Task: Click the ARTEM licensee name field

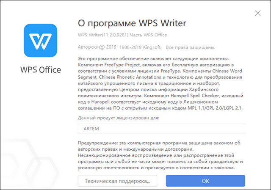Action: click(x=161, y=129)
